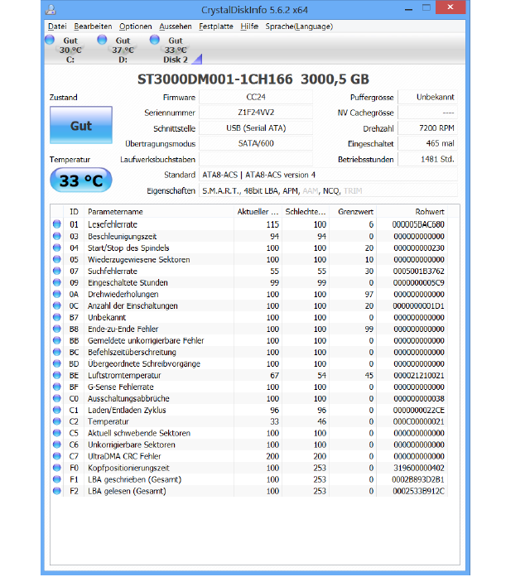Click the Gut health status button
This screenshot has height=577, width=530.
coord(81,125)
